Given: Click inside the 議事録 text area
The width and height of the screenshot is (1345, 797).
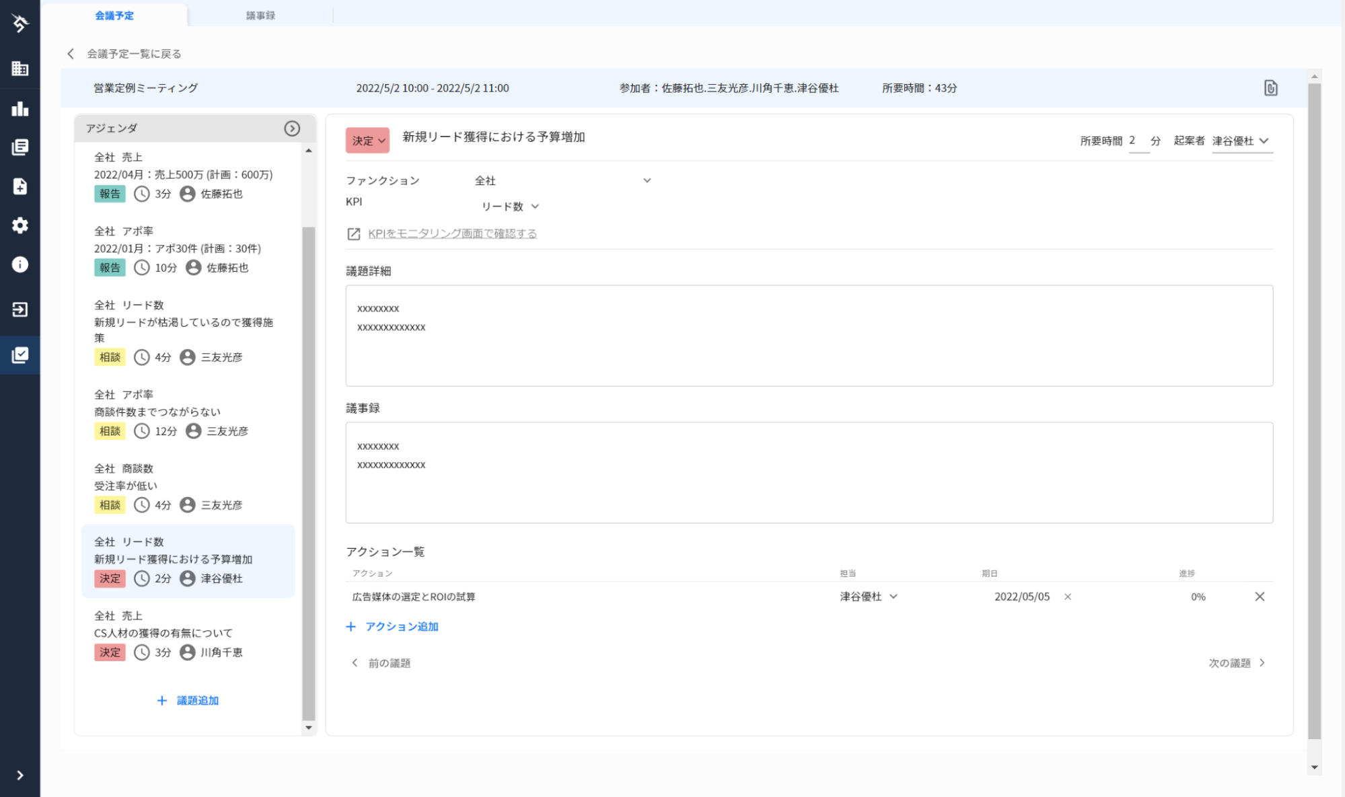Looking at the screenshot, I should [807, 471].
